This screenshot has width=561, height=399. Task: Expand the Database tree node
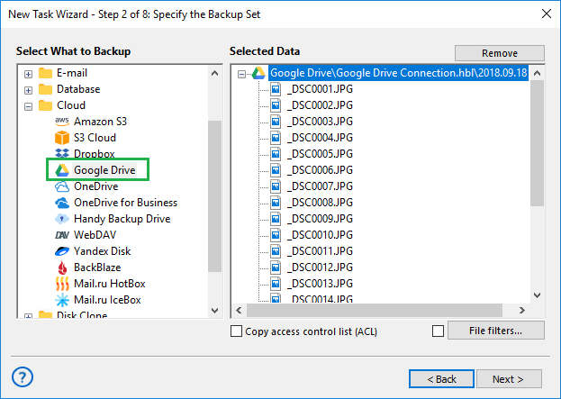click(x=28, y=90)
